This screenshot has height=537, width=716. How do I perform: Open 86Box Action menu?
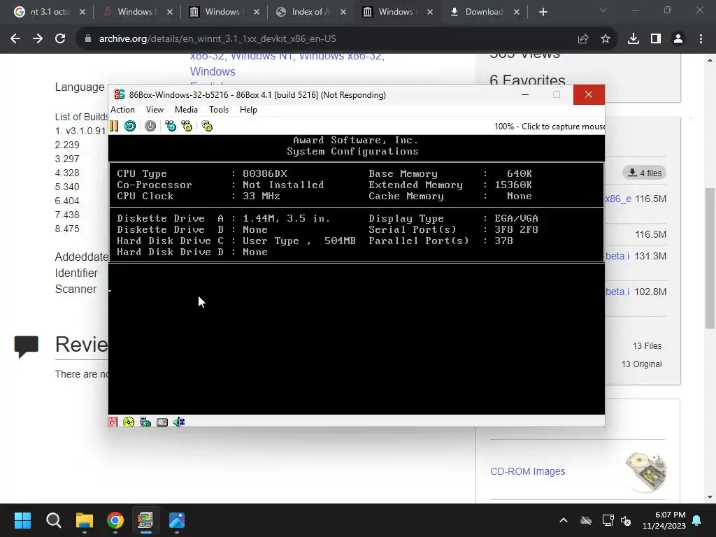click(x=122, y=110)
